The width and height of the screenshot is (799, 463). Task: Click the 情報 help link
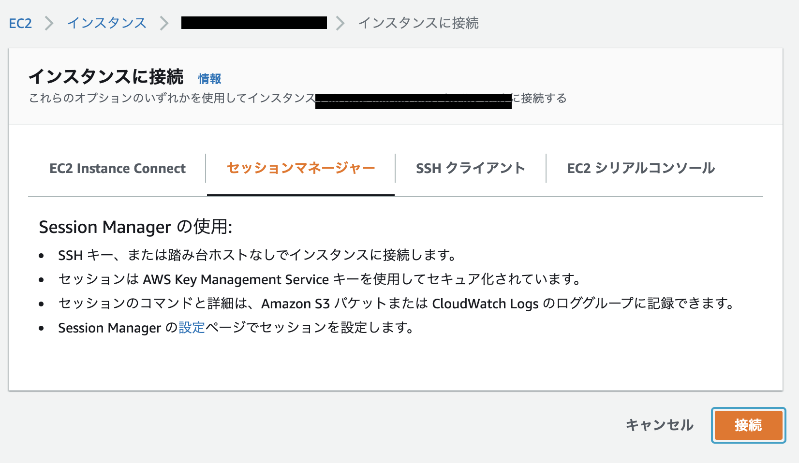pyautogui.click(x=210, y=78)
